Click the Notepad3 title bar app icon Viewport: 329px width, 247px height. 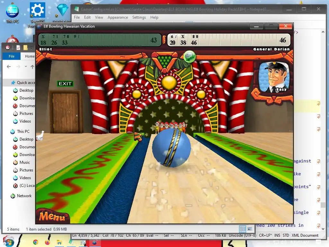[76, 9]
